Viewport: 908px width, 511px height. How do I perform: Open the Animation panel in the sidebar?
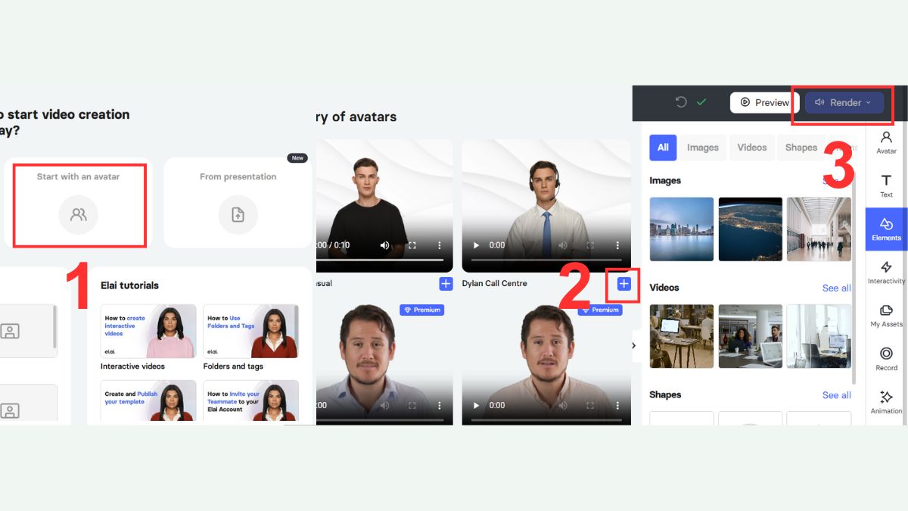pyautogui.click(x=886, y=403)
